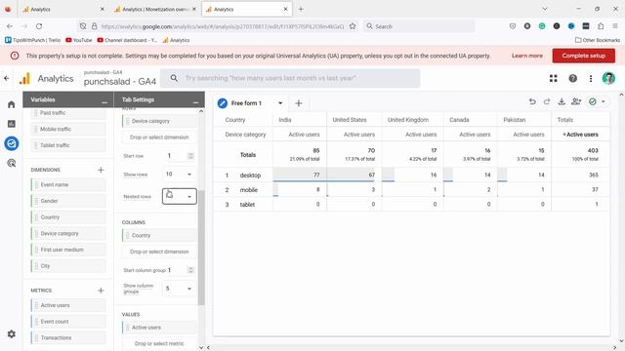Undo the last exploration change

coord(532,101)
